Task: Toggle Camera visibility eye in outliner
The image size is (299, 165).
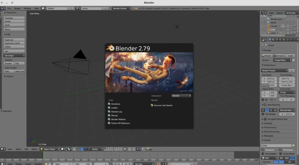Action: coord(288,26)
